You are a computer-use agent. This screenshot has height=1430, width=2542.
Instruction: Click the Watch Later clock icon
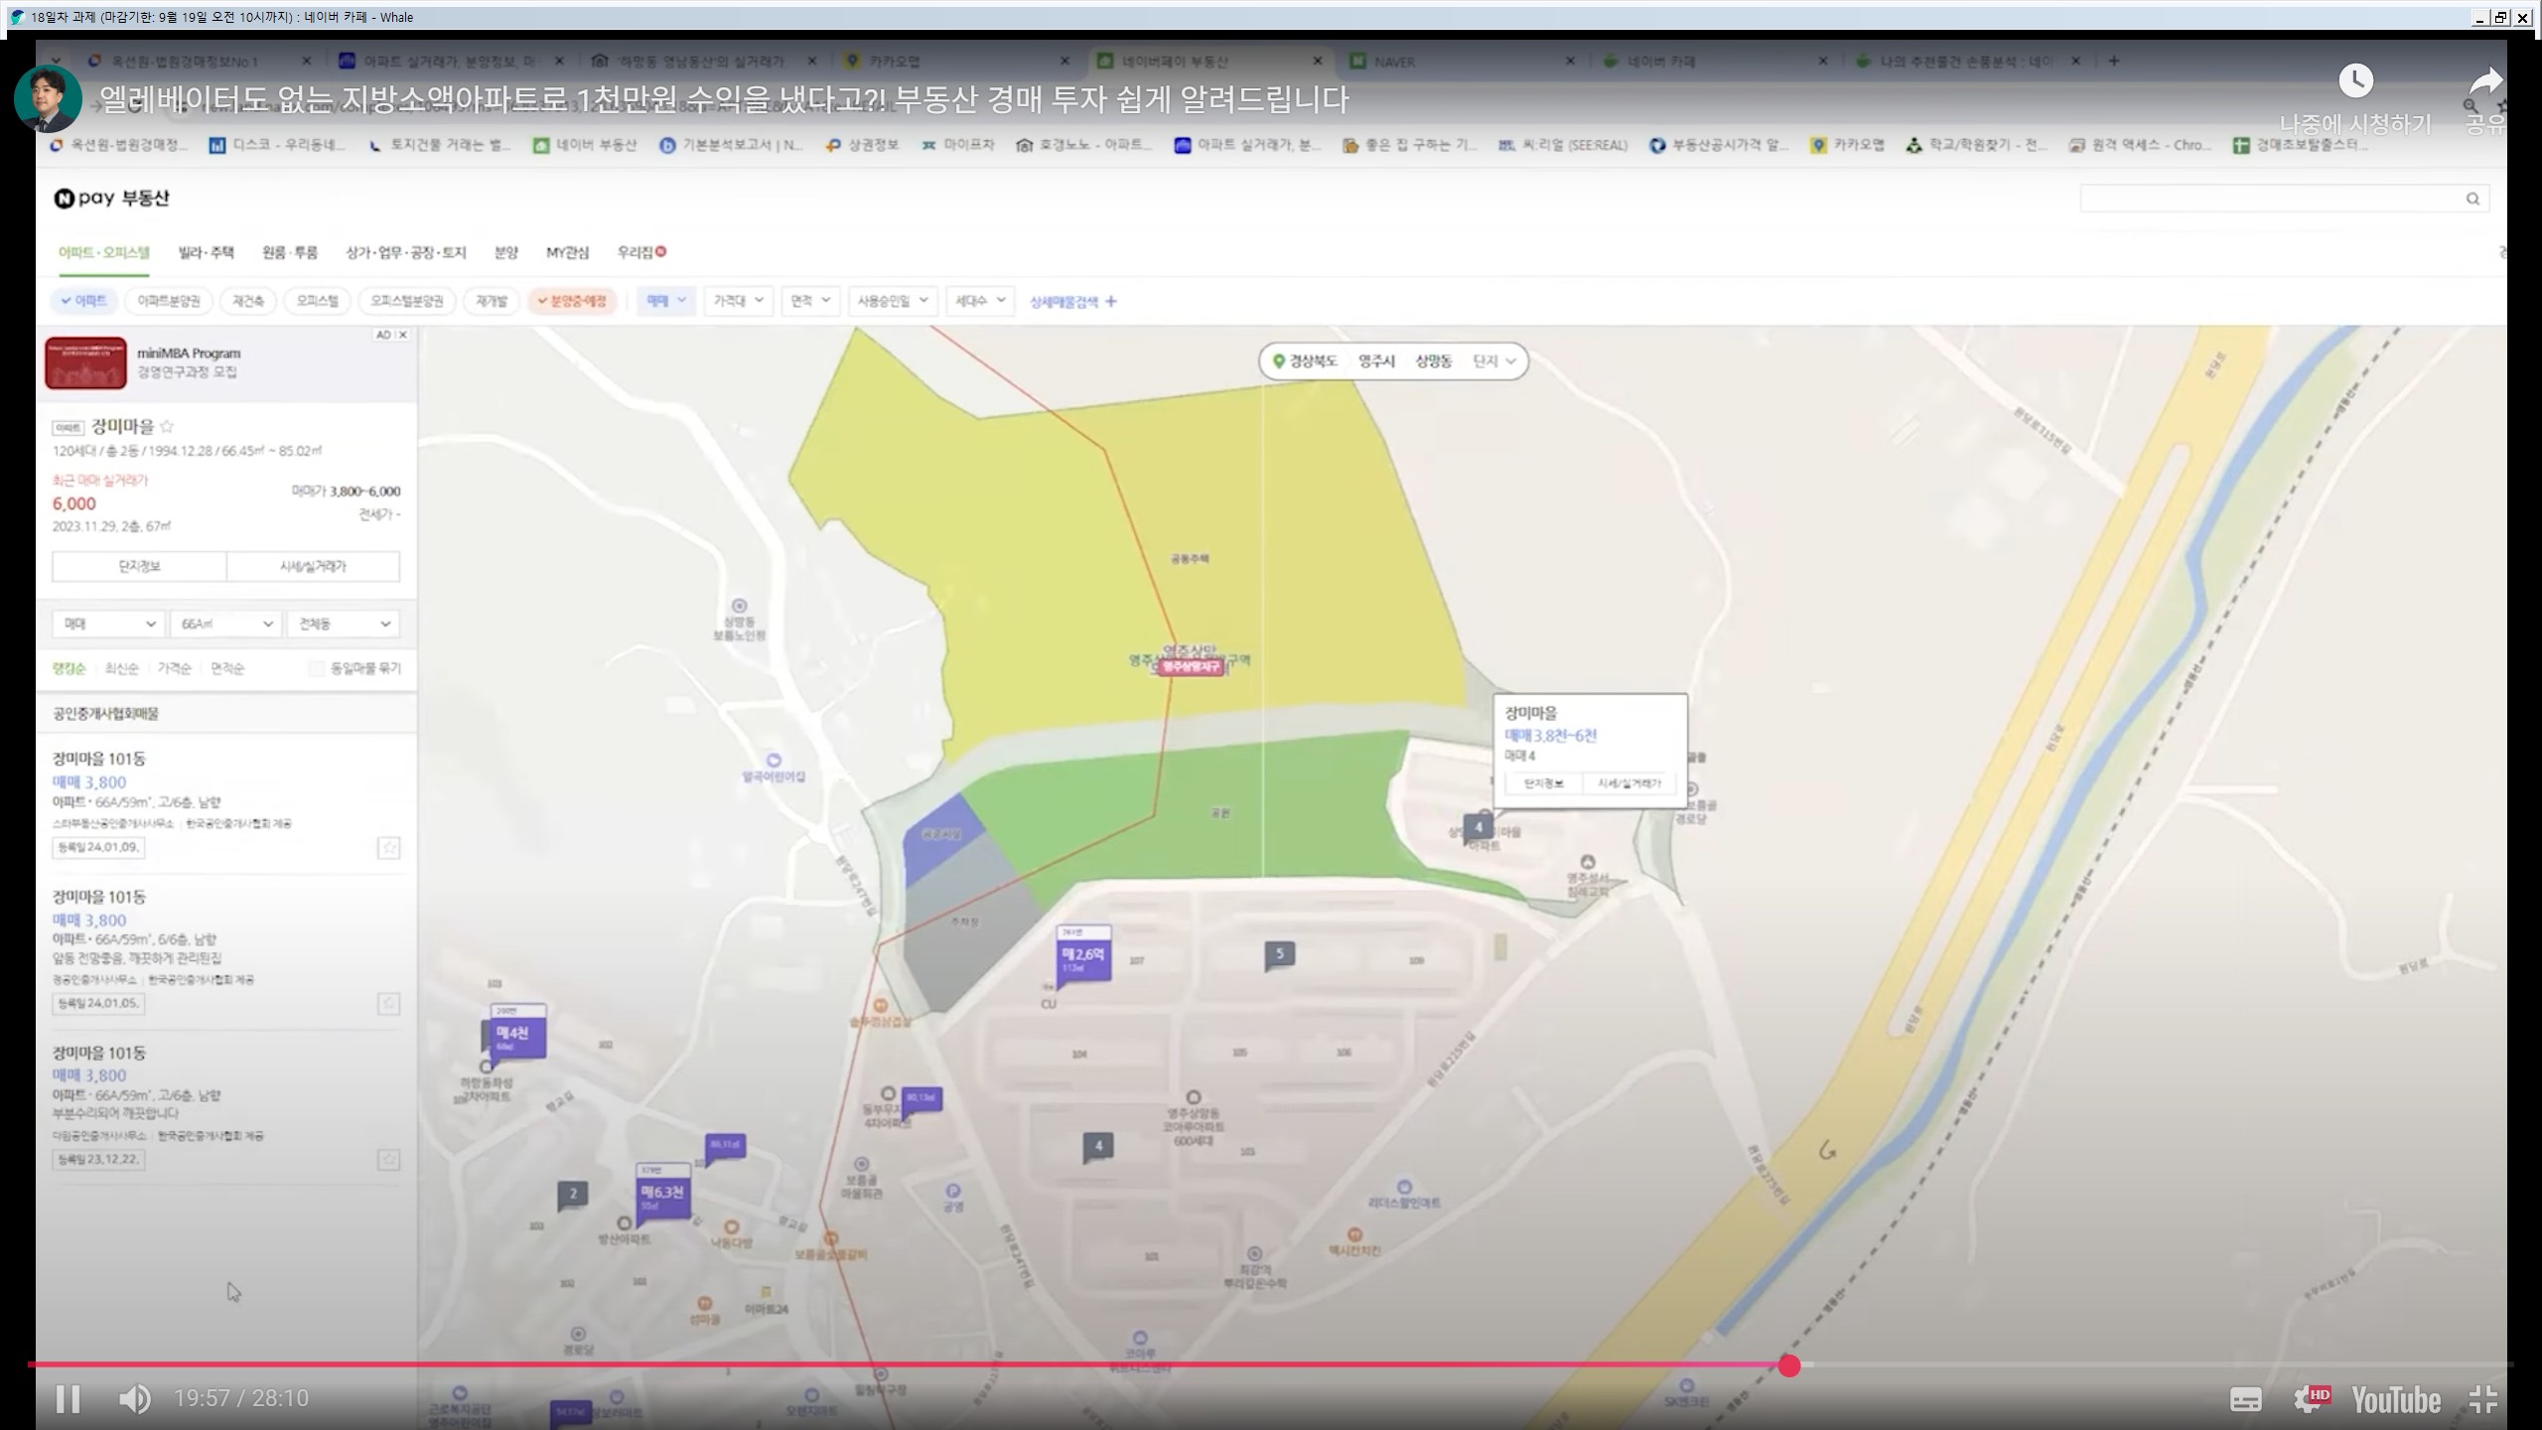point(2355,81)
